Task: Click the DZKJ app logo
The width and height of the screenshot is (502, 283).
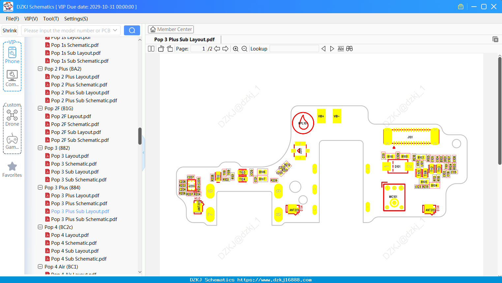Action: (8, 7)
